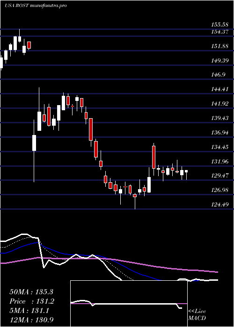The image size is (234, 327).
Task: Click the 155.58 price level label
Action: tap(219, 25)
